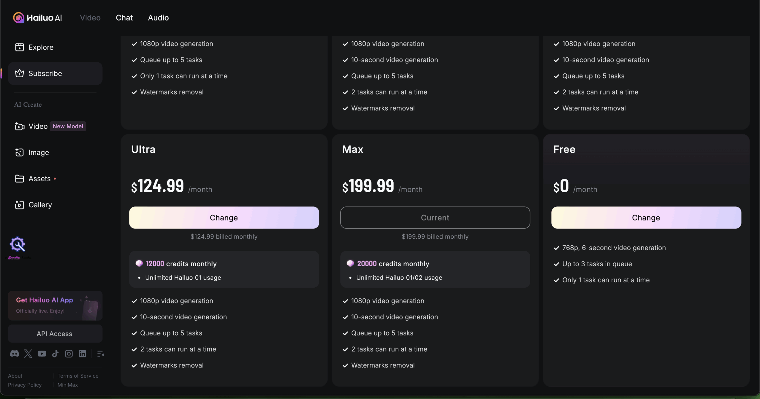The height and width of the screenshot is (399, 760).
Task: Open Explore in the sidebar
Action: [41, 47]
